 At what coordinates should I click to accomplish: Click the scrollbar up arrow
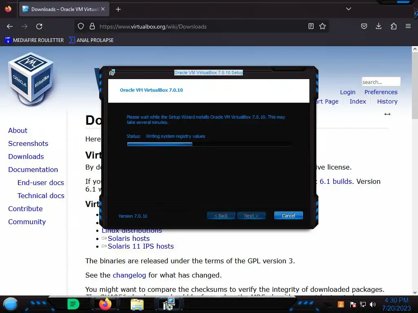(x=415, y=49)
